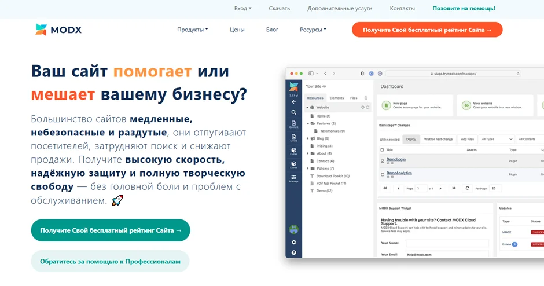Expand the About (4) folder

click(308, 153)
